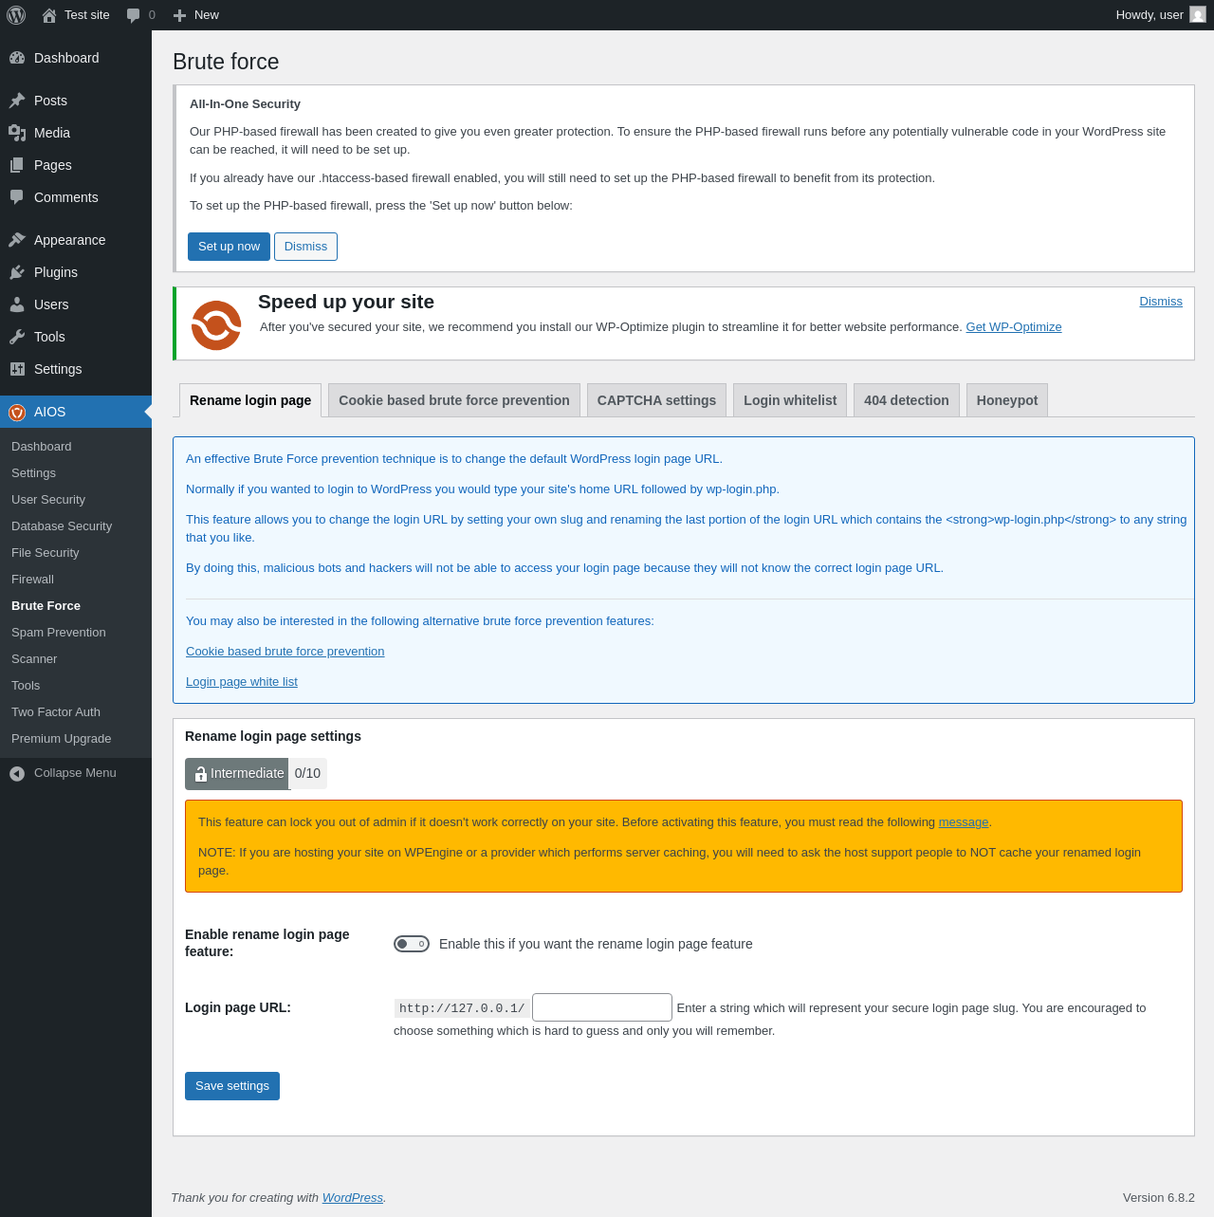Click Version 6.8.2 footer text
Screen dimensions: 1214x1217
1159,1198
